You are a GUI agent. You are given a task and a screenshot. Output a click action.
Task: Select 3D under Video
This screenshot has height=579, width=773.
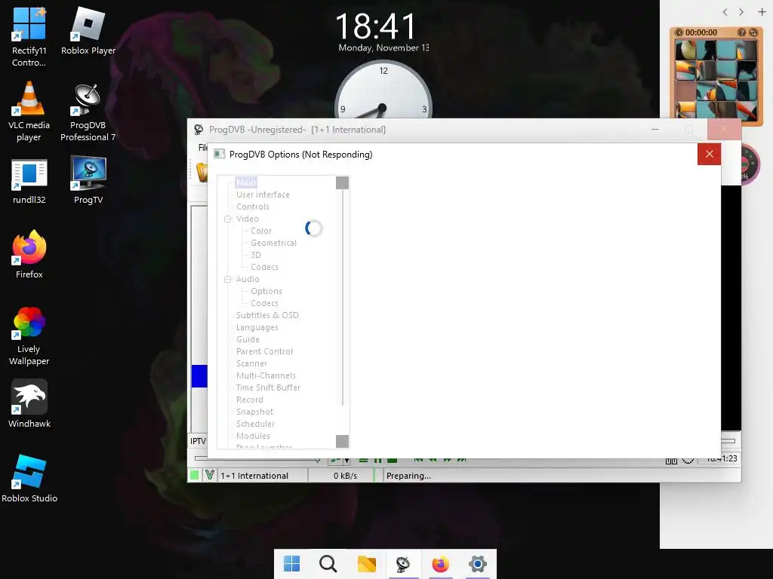255,255
